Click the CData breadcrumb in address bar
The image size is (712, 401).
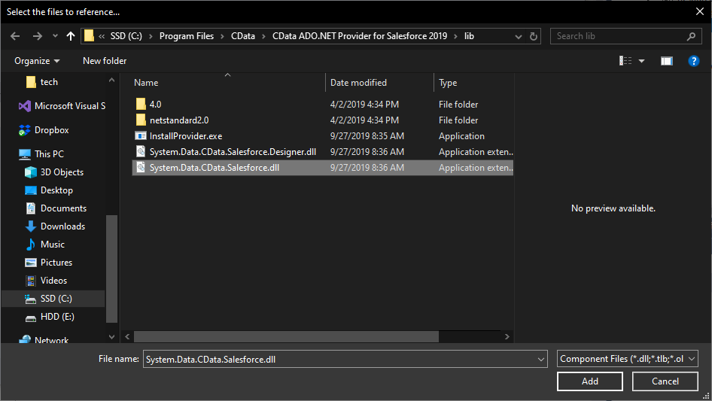click(243, 36)
